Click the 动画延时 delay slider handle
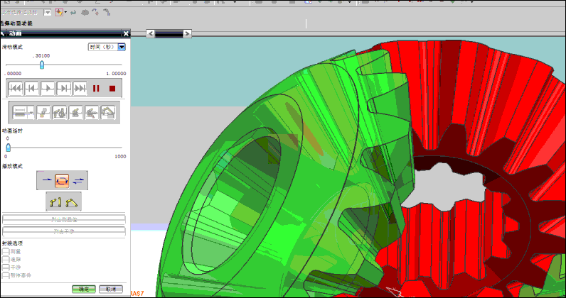The width and height of the screenshot is (566, 298). pyautogui.click(x=9, y=147)
